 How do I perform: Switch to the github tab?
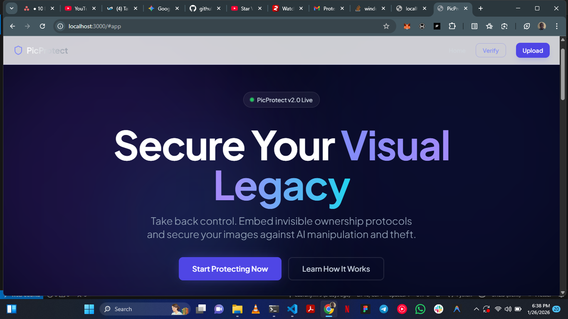pos(202,8)
